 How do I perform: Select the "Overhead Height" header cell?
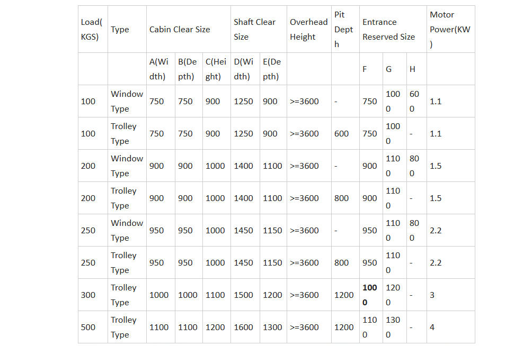(308, 30)
